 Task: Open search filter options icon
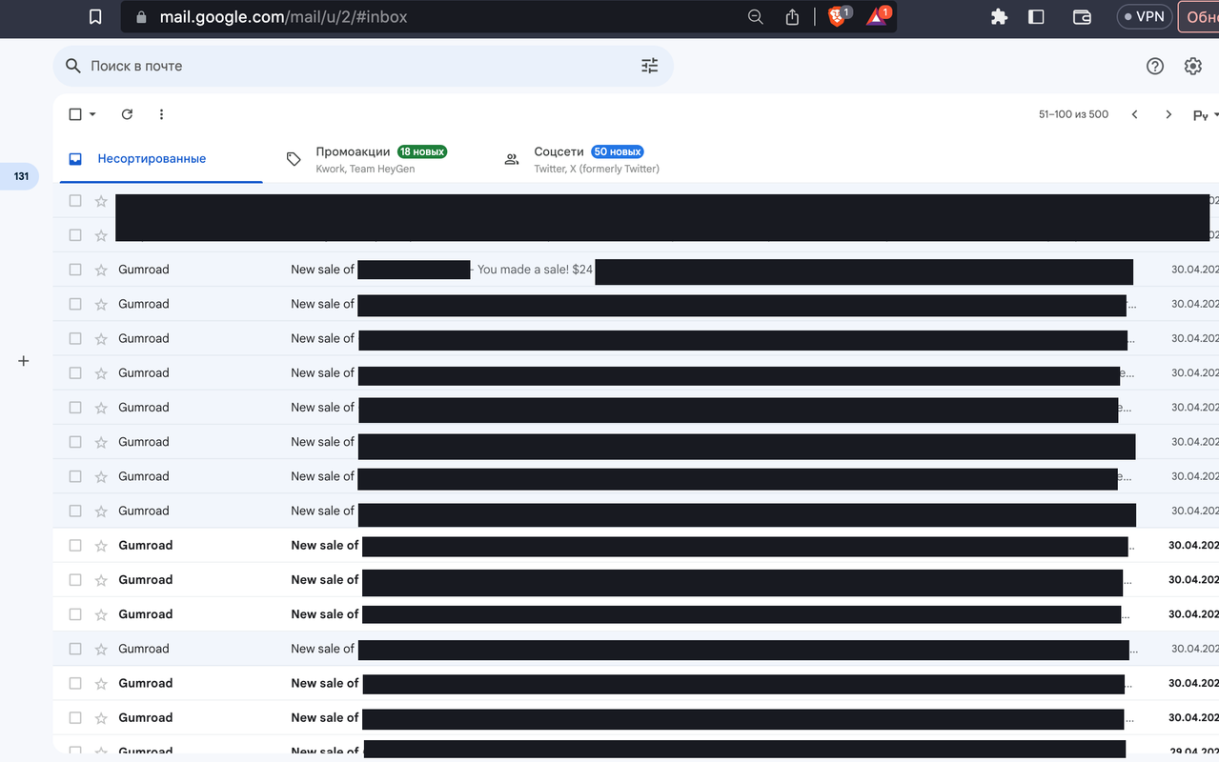649,66
